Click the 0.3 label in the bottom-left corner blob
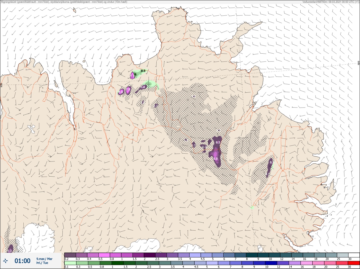 (10, 251)
